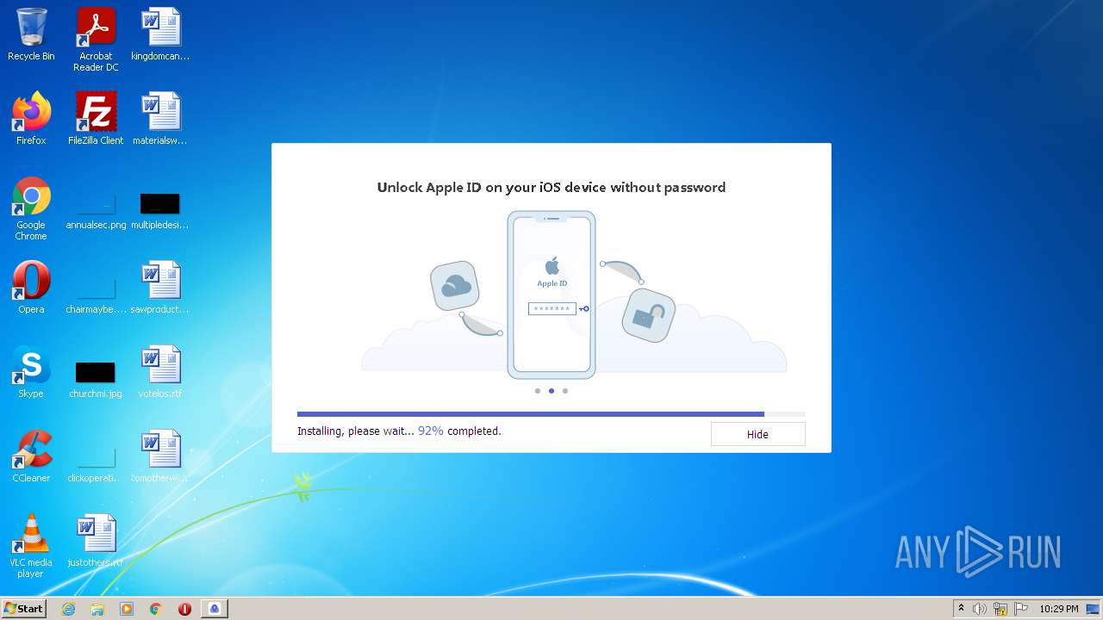1103x620 pixels.
Task: Select the materialsw Word document
Action: (160, 119)
